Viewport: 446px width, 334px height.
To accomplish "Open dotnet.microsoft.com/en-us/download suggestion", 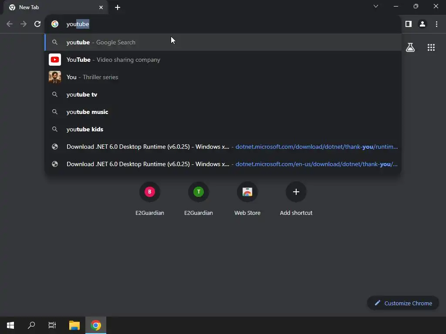I will (223, 164).
